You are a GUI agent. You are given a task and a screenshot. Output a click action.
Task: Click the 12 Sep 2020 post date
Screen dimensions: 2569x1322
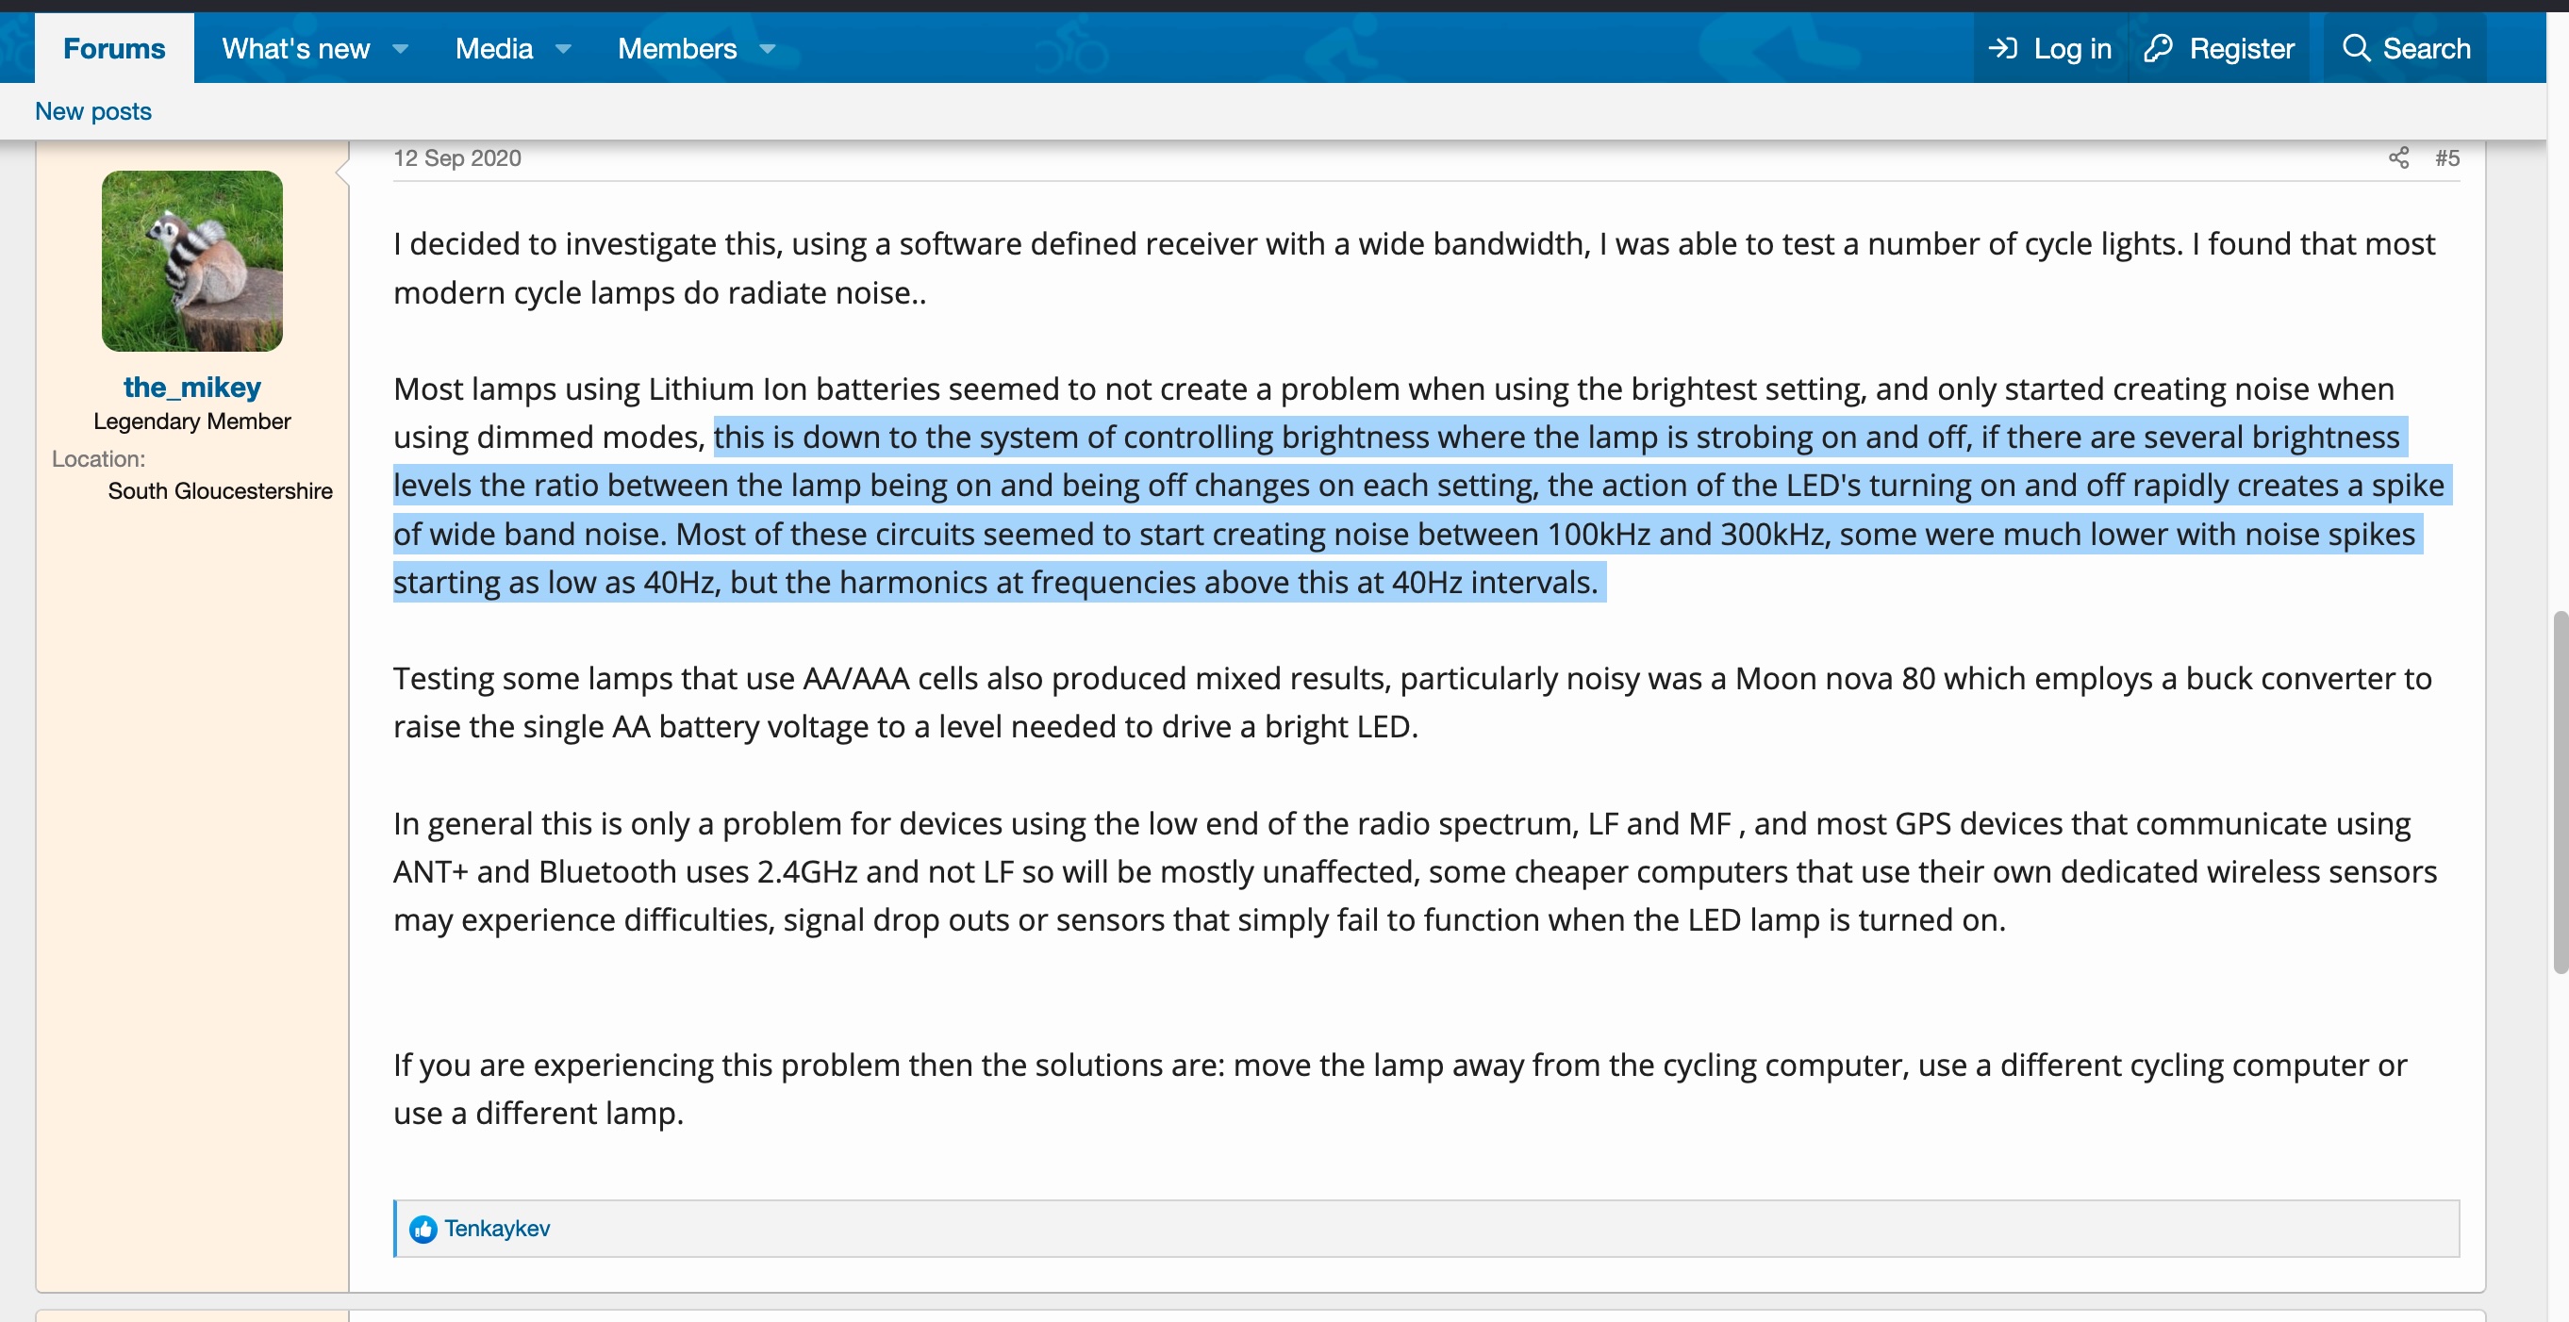point(456,157)
